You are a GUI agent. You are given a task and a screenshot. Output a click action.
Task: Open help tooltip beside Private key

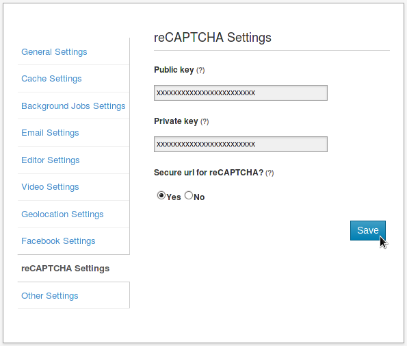(205, 121)
